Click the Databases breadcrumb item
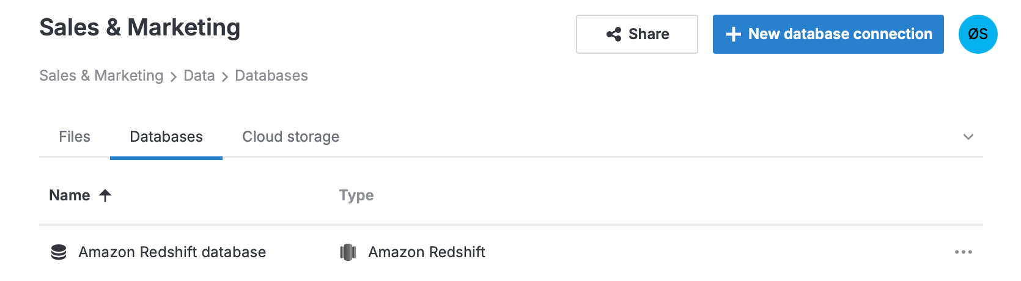This screenshot has width=1021, height=281. (271, 76)
